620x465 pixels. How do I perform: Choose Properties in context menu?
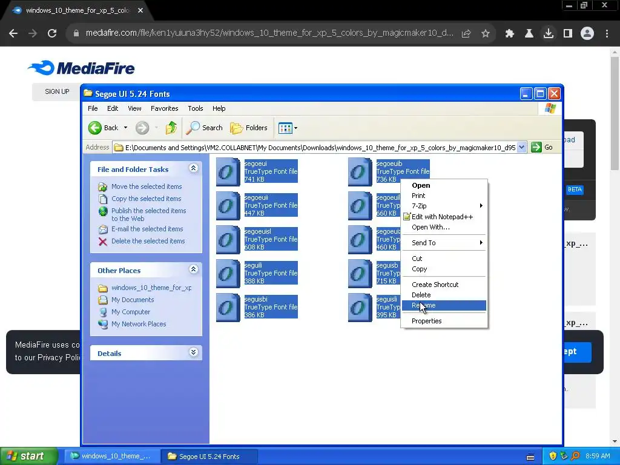[444, 321]
